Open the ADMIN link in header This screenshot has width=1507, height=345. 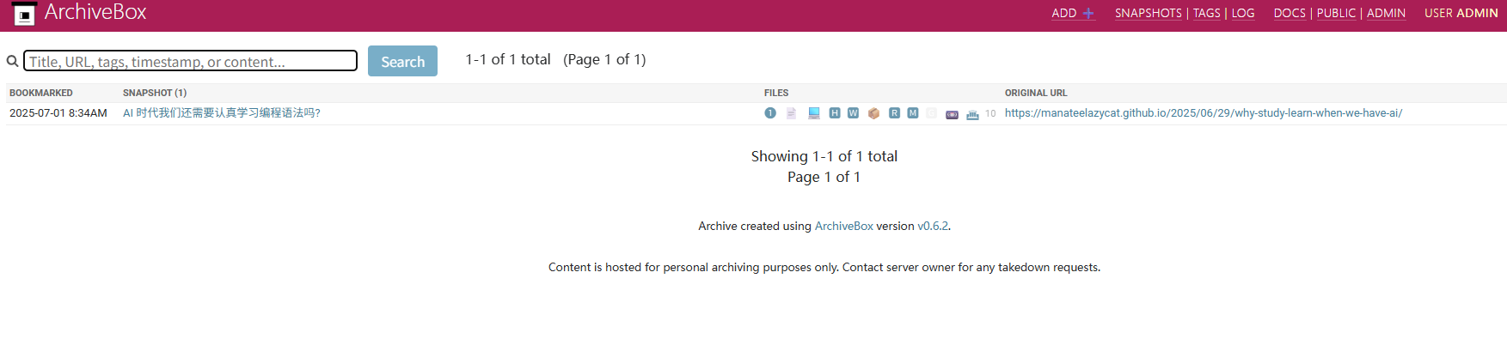[1386, 13]
